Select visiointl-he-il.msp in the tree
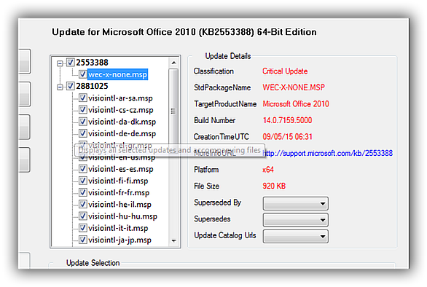427x287 pixels. click(120, 205)
